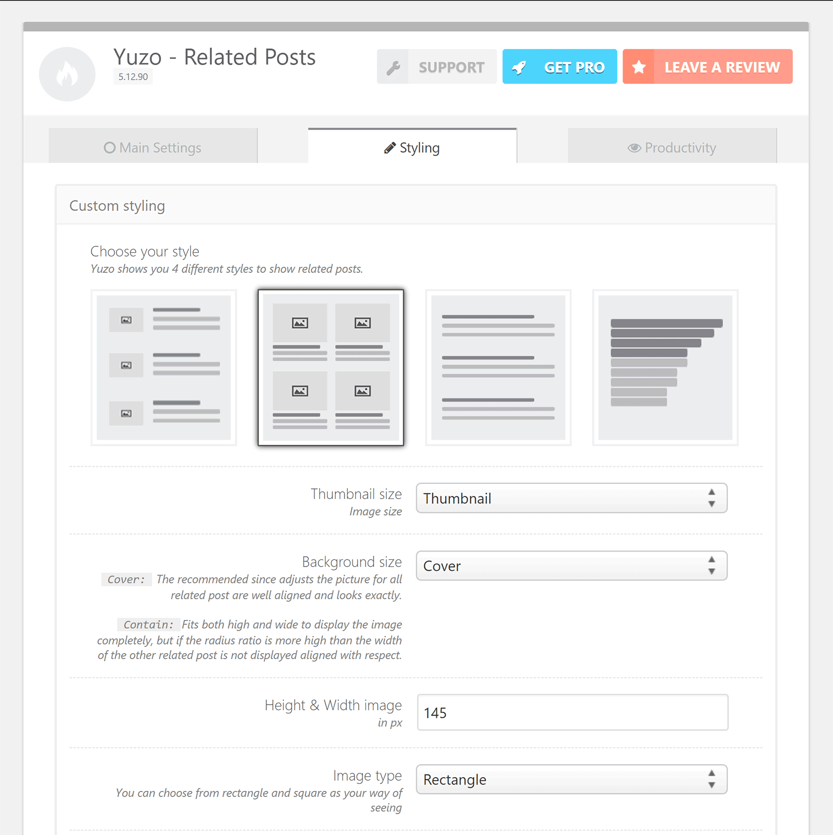Click the rocket icon on the Get Pro button
Viewport: 833px width, 835px height.
(x=519, y=67)
